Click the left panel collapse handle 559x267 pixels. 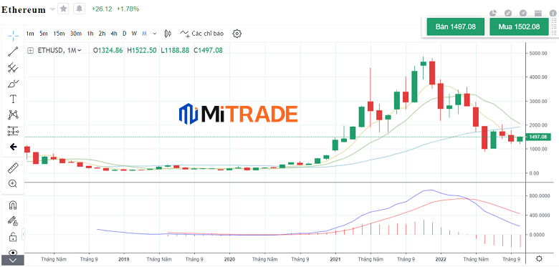tap(24, 234)
